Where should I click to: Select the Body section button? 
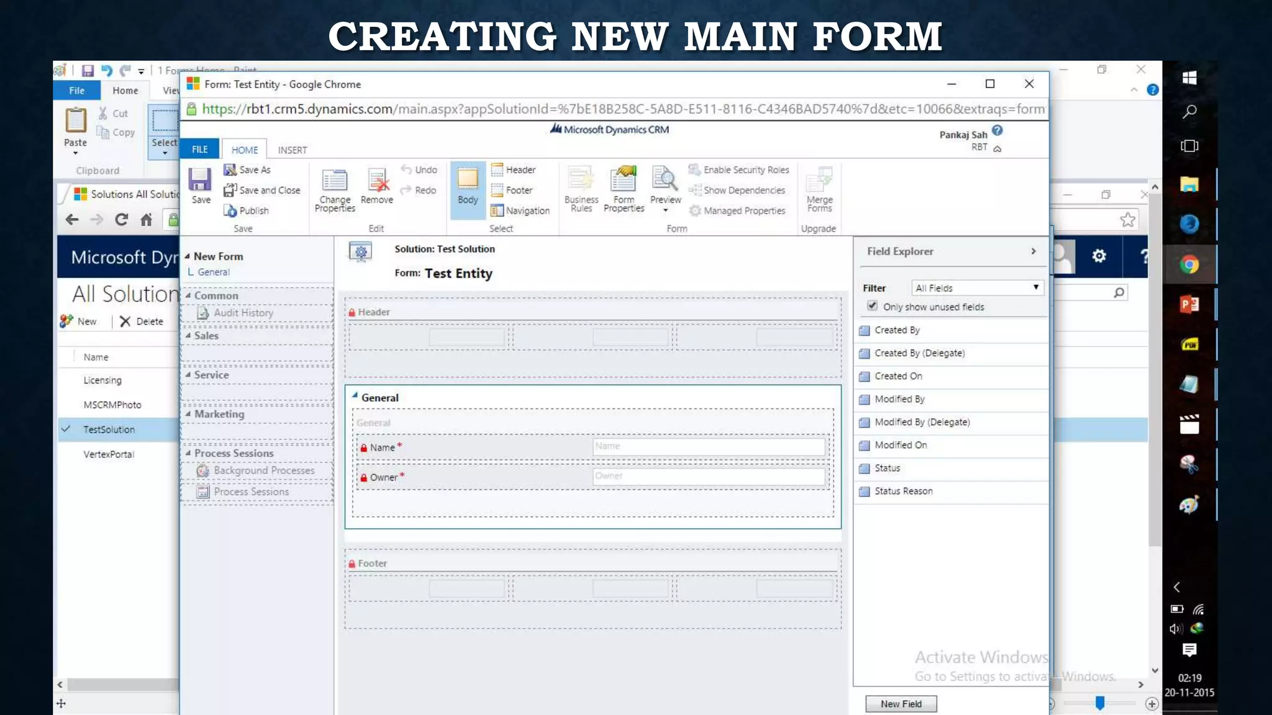pyautogui.click(x=468, y=190)
